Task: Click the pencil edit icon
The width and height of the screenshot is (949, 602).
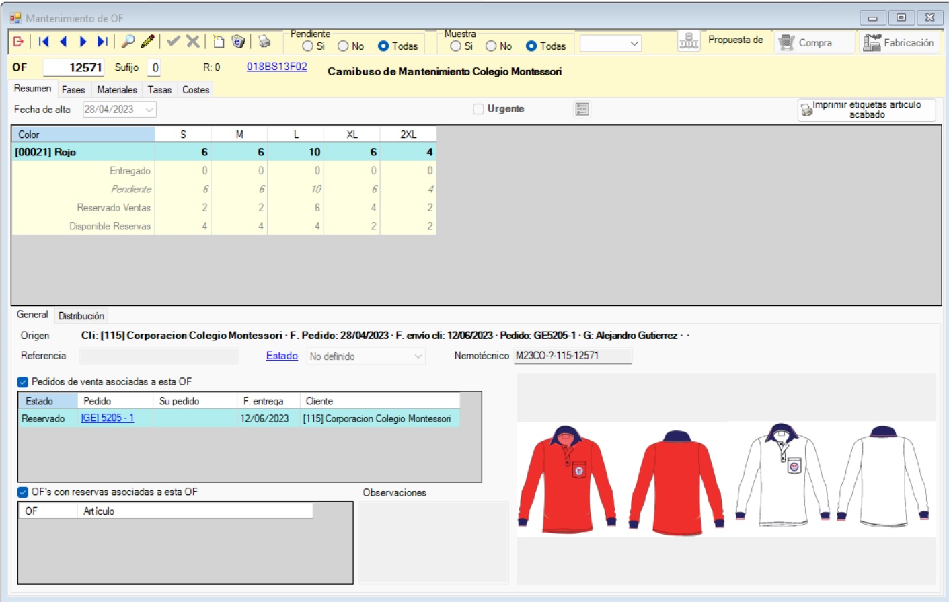Action: point(147,42)
